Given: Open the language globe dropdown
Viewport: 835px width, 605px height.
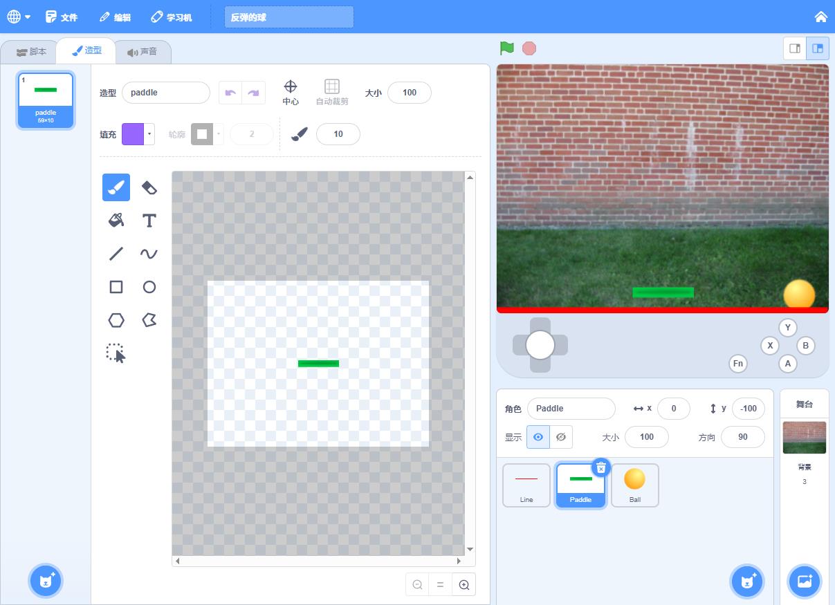Looking at the screenshot, I should [x=19, y=17].
